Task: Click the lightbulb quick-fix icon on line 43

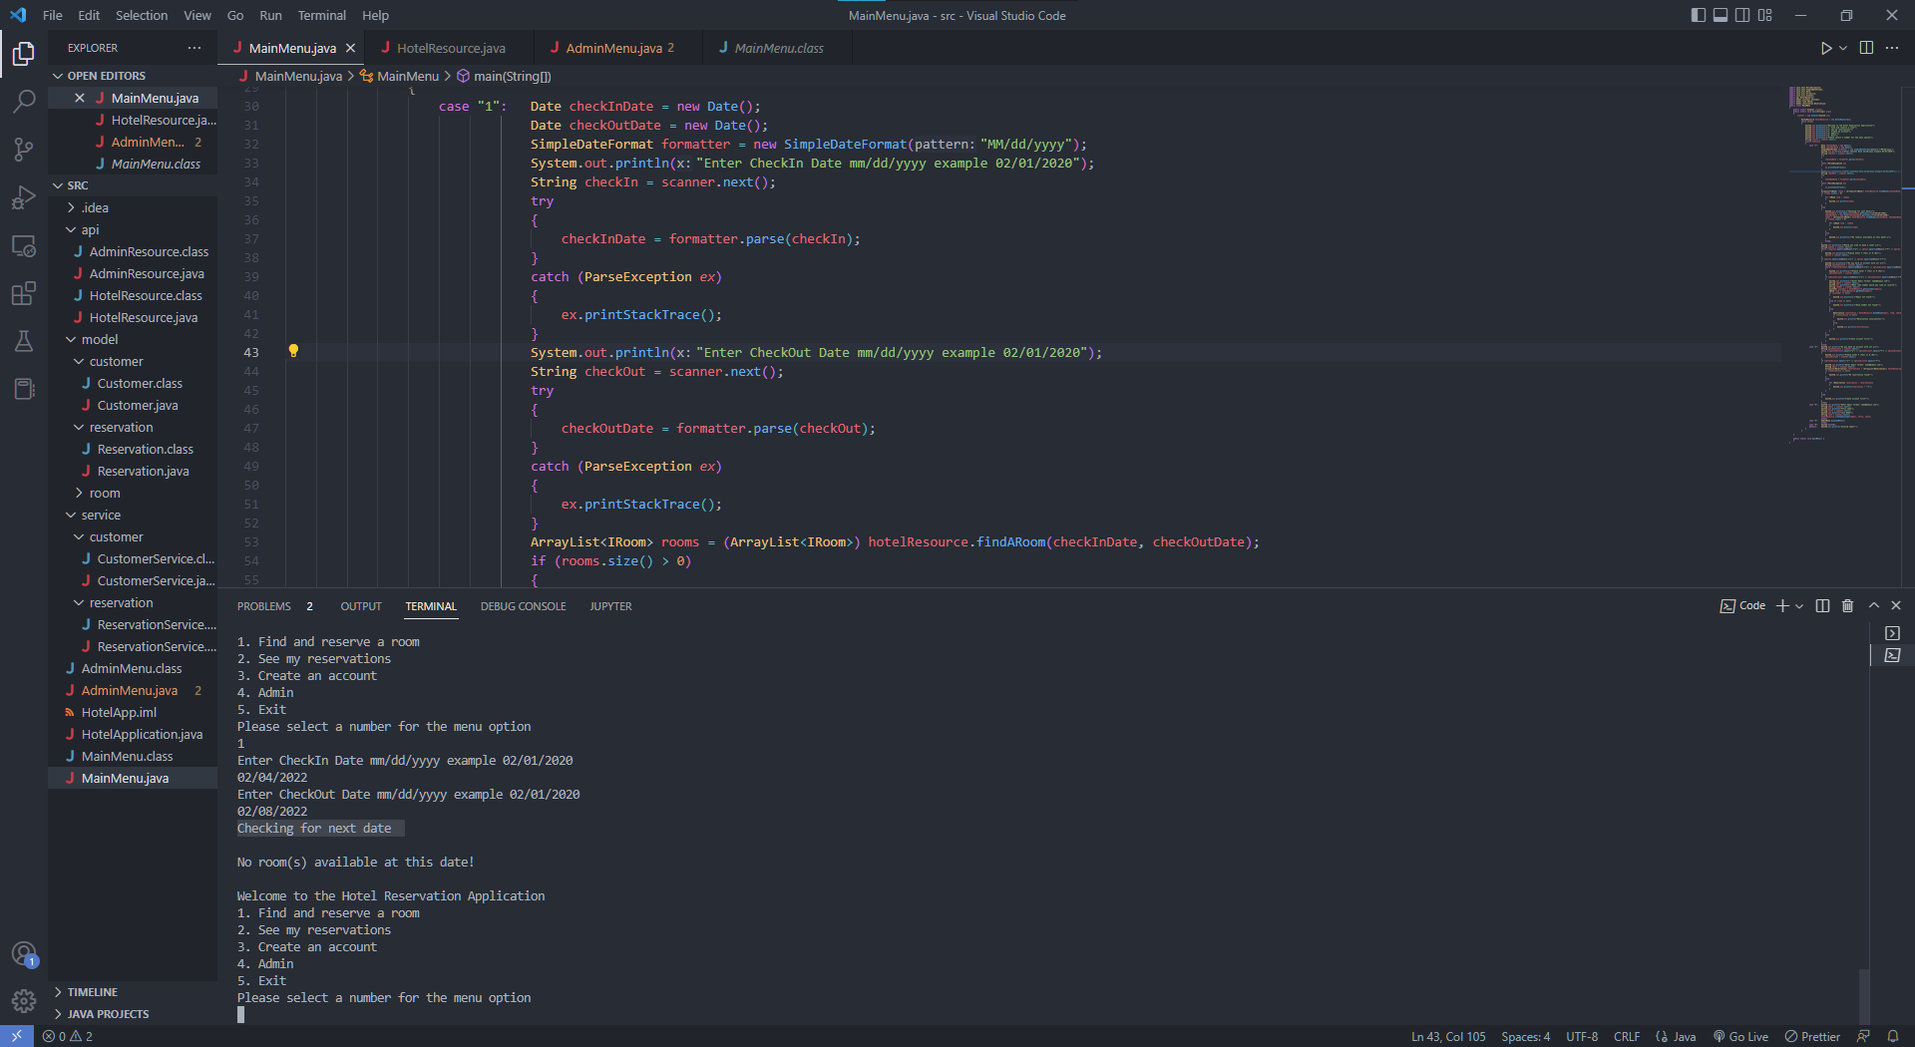Action: pyautogui.click(x=293, y=351)
